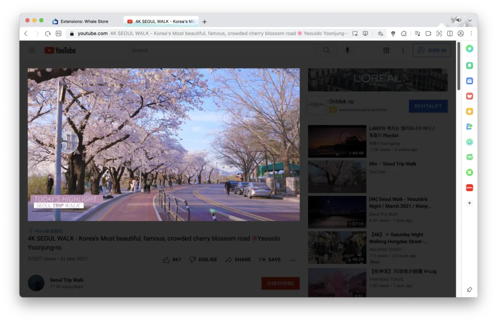Open the Whale browser three-dot menu
The width and height of the screenshot is (497, 323).
[x=471, y=33]
